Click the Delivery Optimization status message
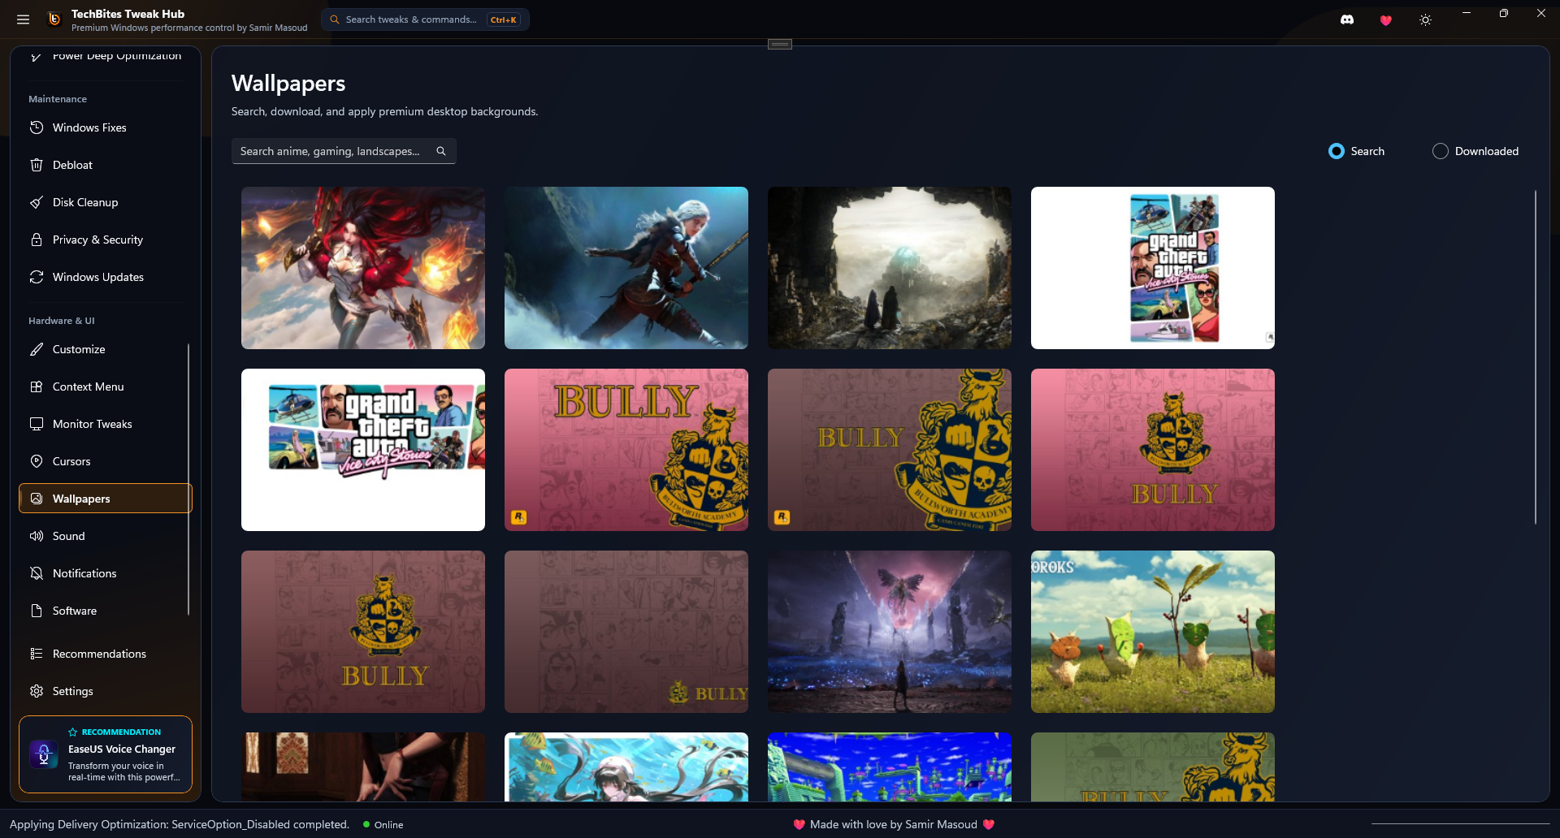Viewport: 1560px width, 838px height. (180, 824)
